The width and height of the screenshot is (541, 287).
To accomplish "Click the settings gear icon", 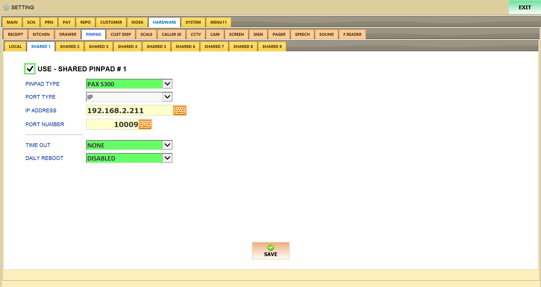I will coord(6,8).
